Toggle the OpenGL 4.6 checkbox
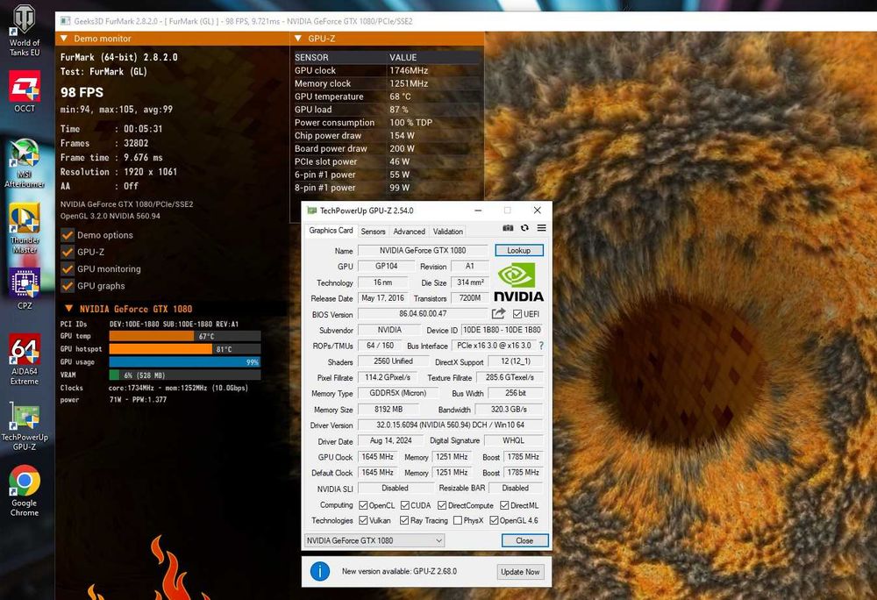The height and width of the screenshot is (600, 877). coord(494,520)
